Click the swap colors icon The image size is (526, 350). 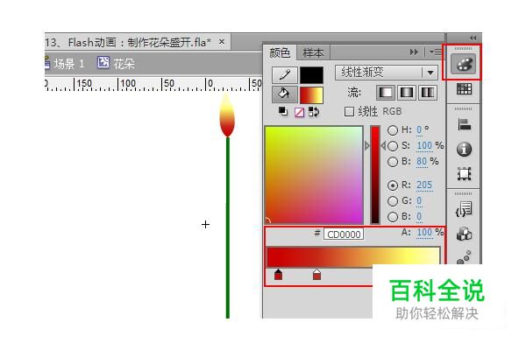pyautogui.click(x=314, y=112)
